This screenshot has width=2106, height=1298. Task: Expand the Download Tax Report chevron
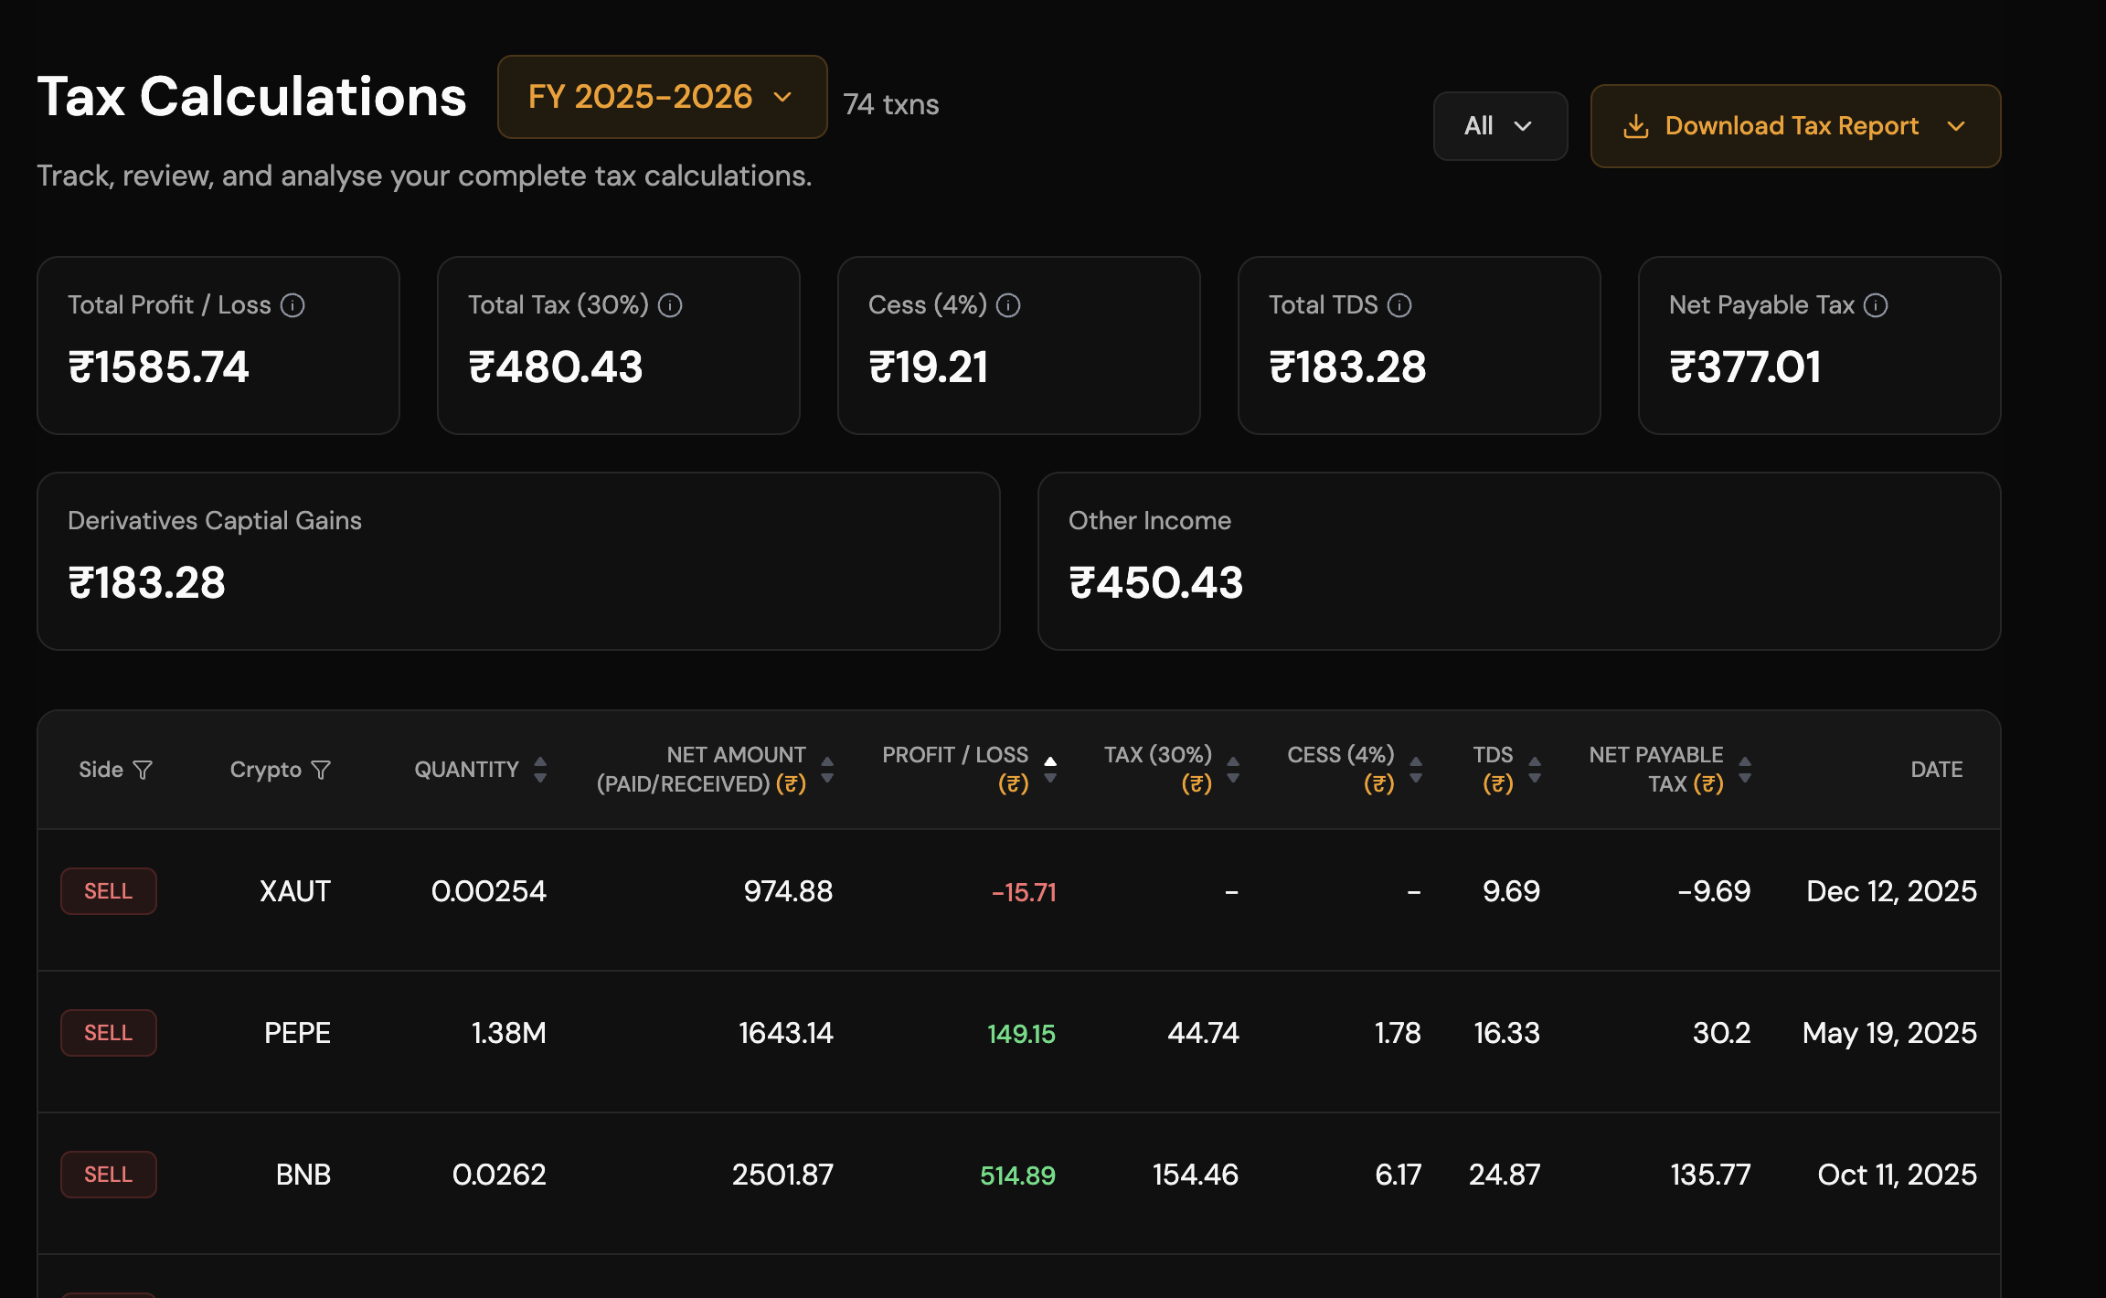[1956, 126]
